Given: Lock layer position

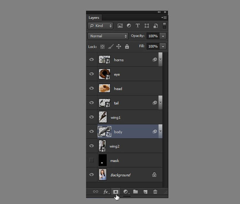Looking at the screenshot, I should click(119, 46).
